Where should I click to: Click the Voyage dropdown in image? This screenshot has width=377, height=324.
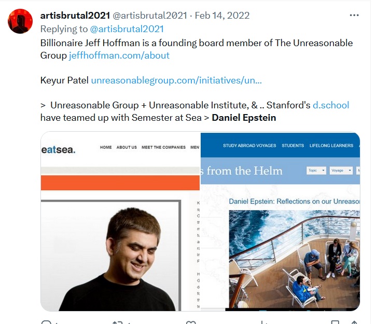pyautogui.click(x=341, y=171)
